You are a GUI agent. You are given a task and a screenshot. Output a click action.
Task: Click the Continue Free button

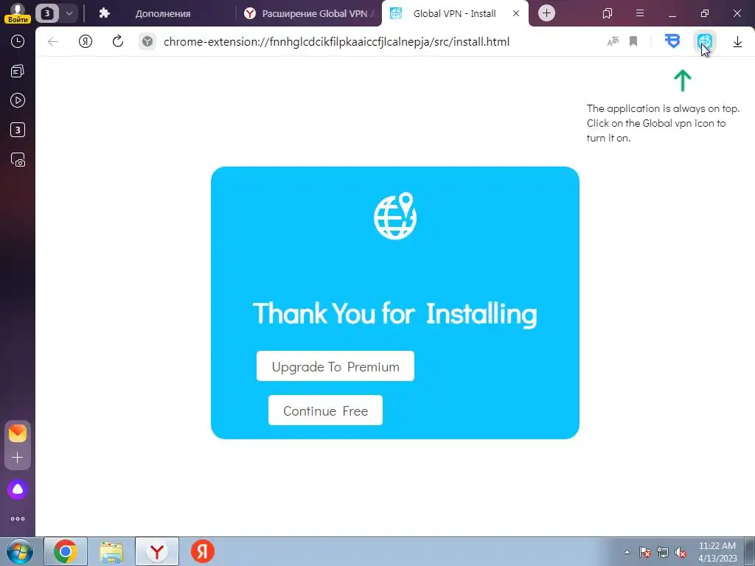coord(325,410)
